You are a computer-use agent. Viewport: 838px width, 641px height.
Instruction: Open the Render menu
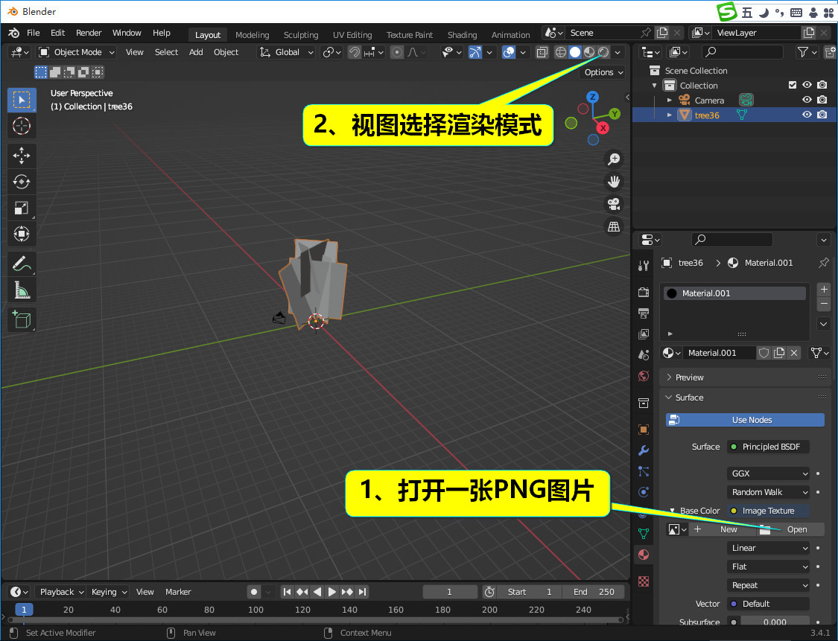(89, 33)
